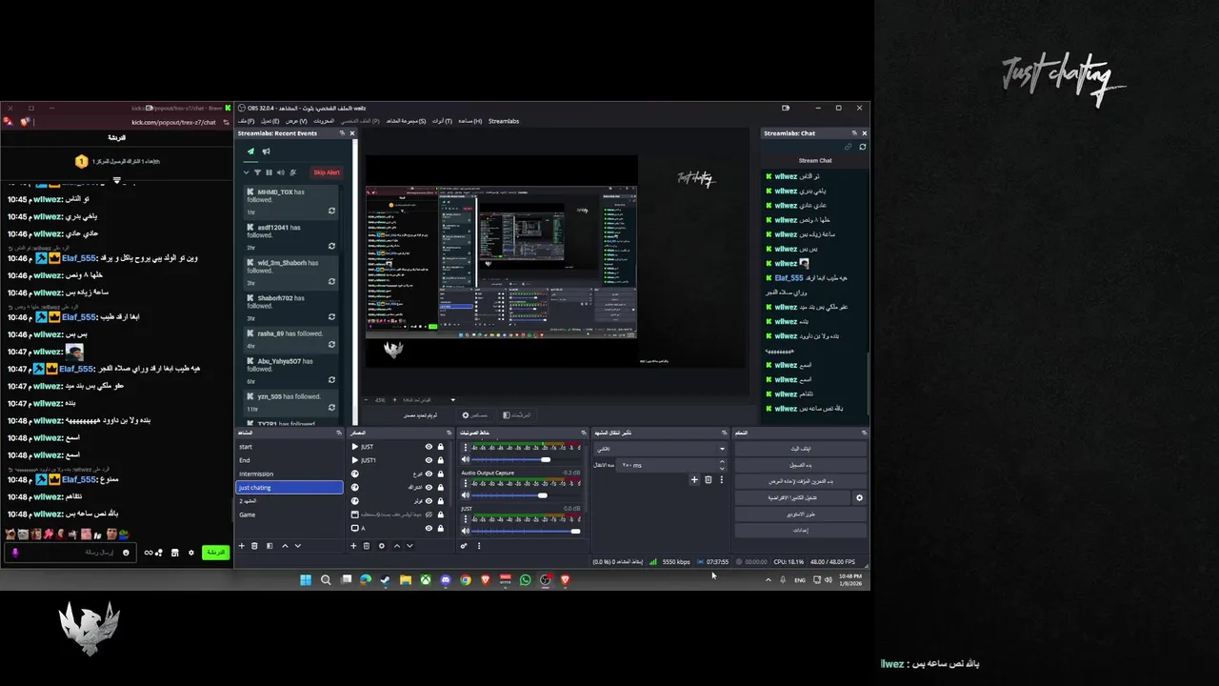Open the ملف (F) File menu
The image size is (1219, 686).
(x=246, y=121)
